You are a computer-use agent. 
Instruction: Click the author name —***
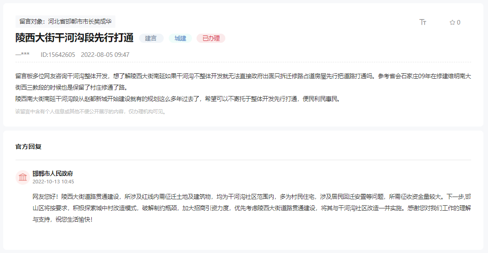(x=22, y=54)
